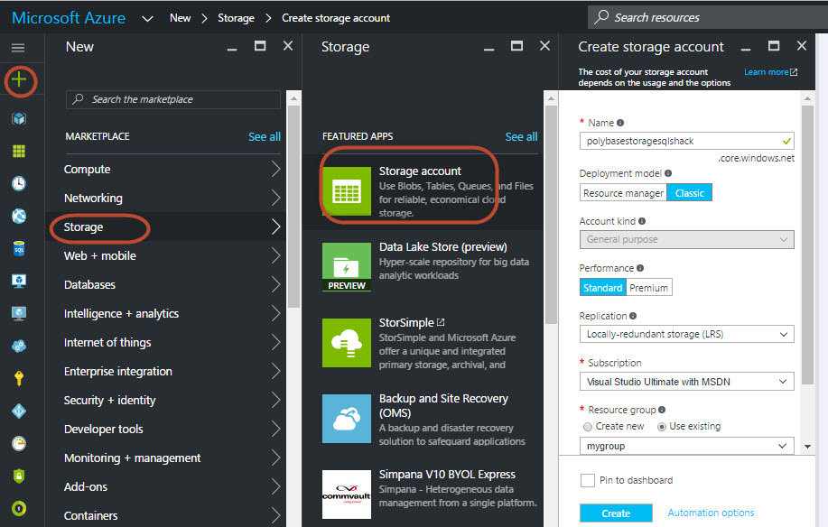Image resolution: width=828 pixels, height=527 pixels.
Task: Open Backup and Site Recovery icon
Action: 346,416
